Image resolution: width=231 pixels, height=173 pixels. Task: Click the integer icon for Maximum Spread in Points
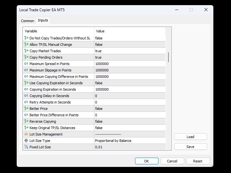pos(26,64)
